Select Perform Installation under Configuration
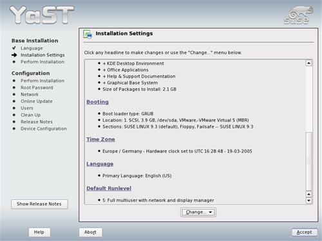322x241 pixels. [x=43, y=81]
